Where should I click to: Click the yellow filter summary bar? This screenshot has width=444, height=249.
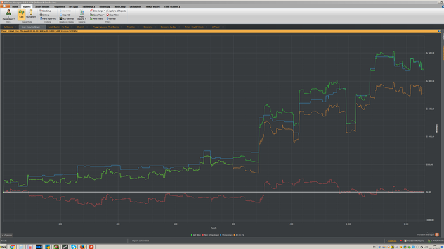tap(220, 31)
